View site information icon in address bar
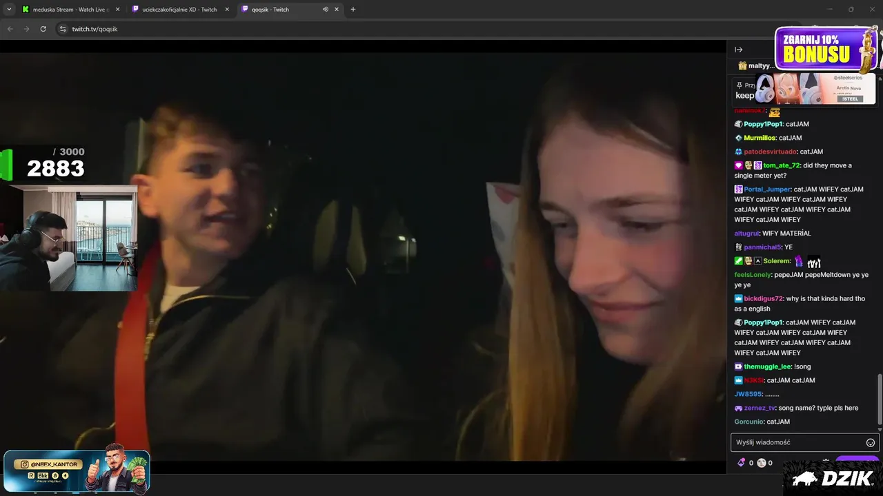This screenshot has height=496, width=883. (62, 29)
